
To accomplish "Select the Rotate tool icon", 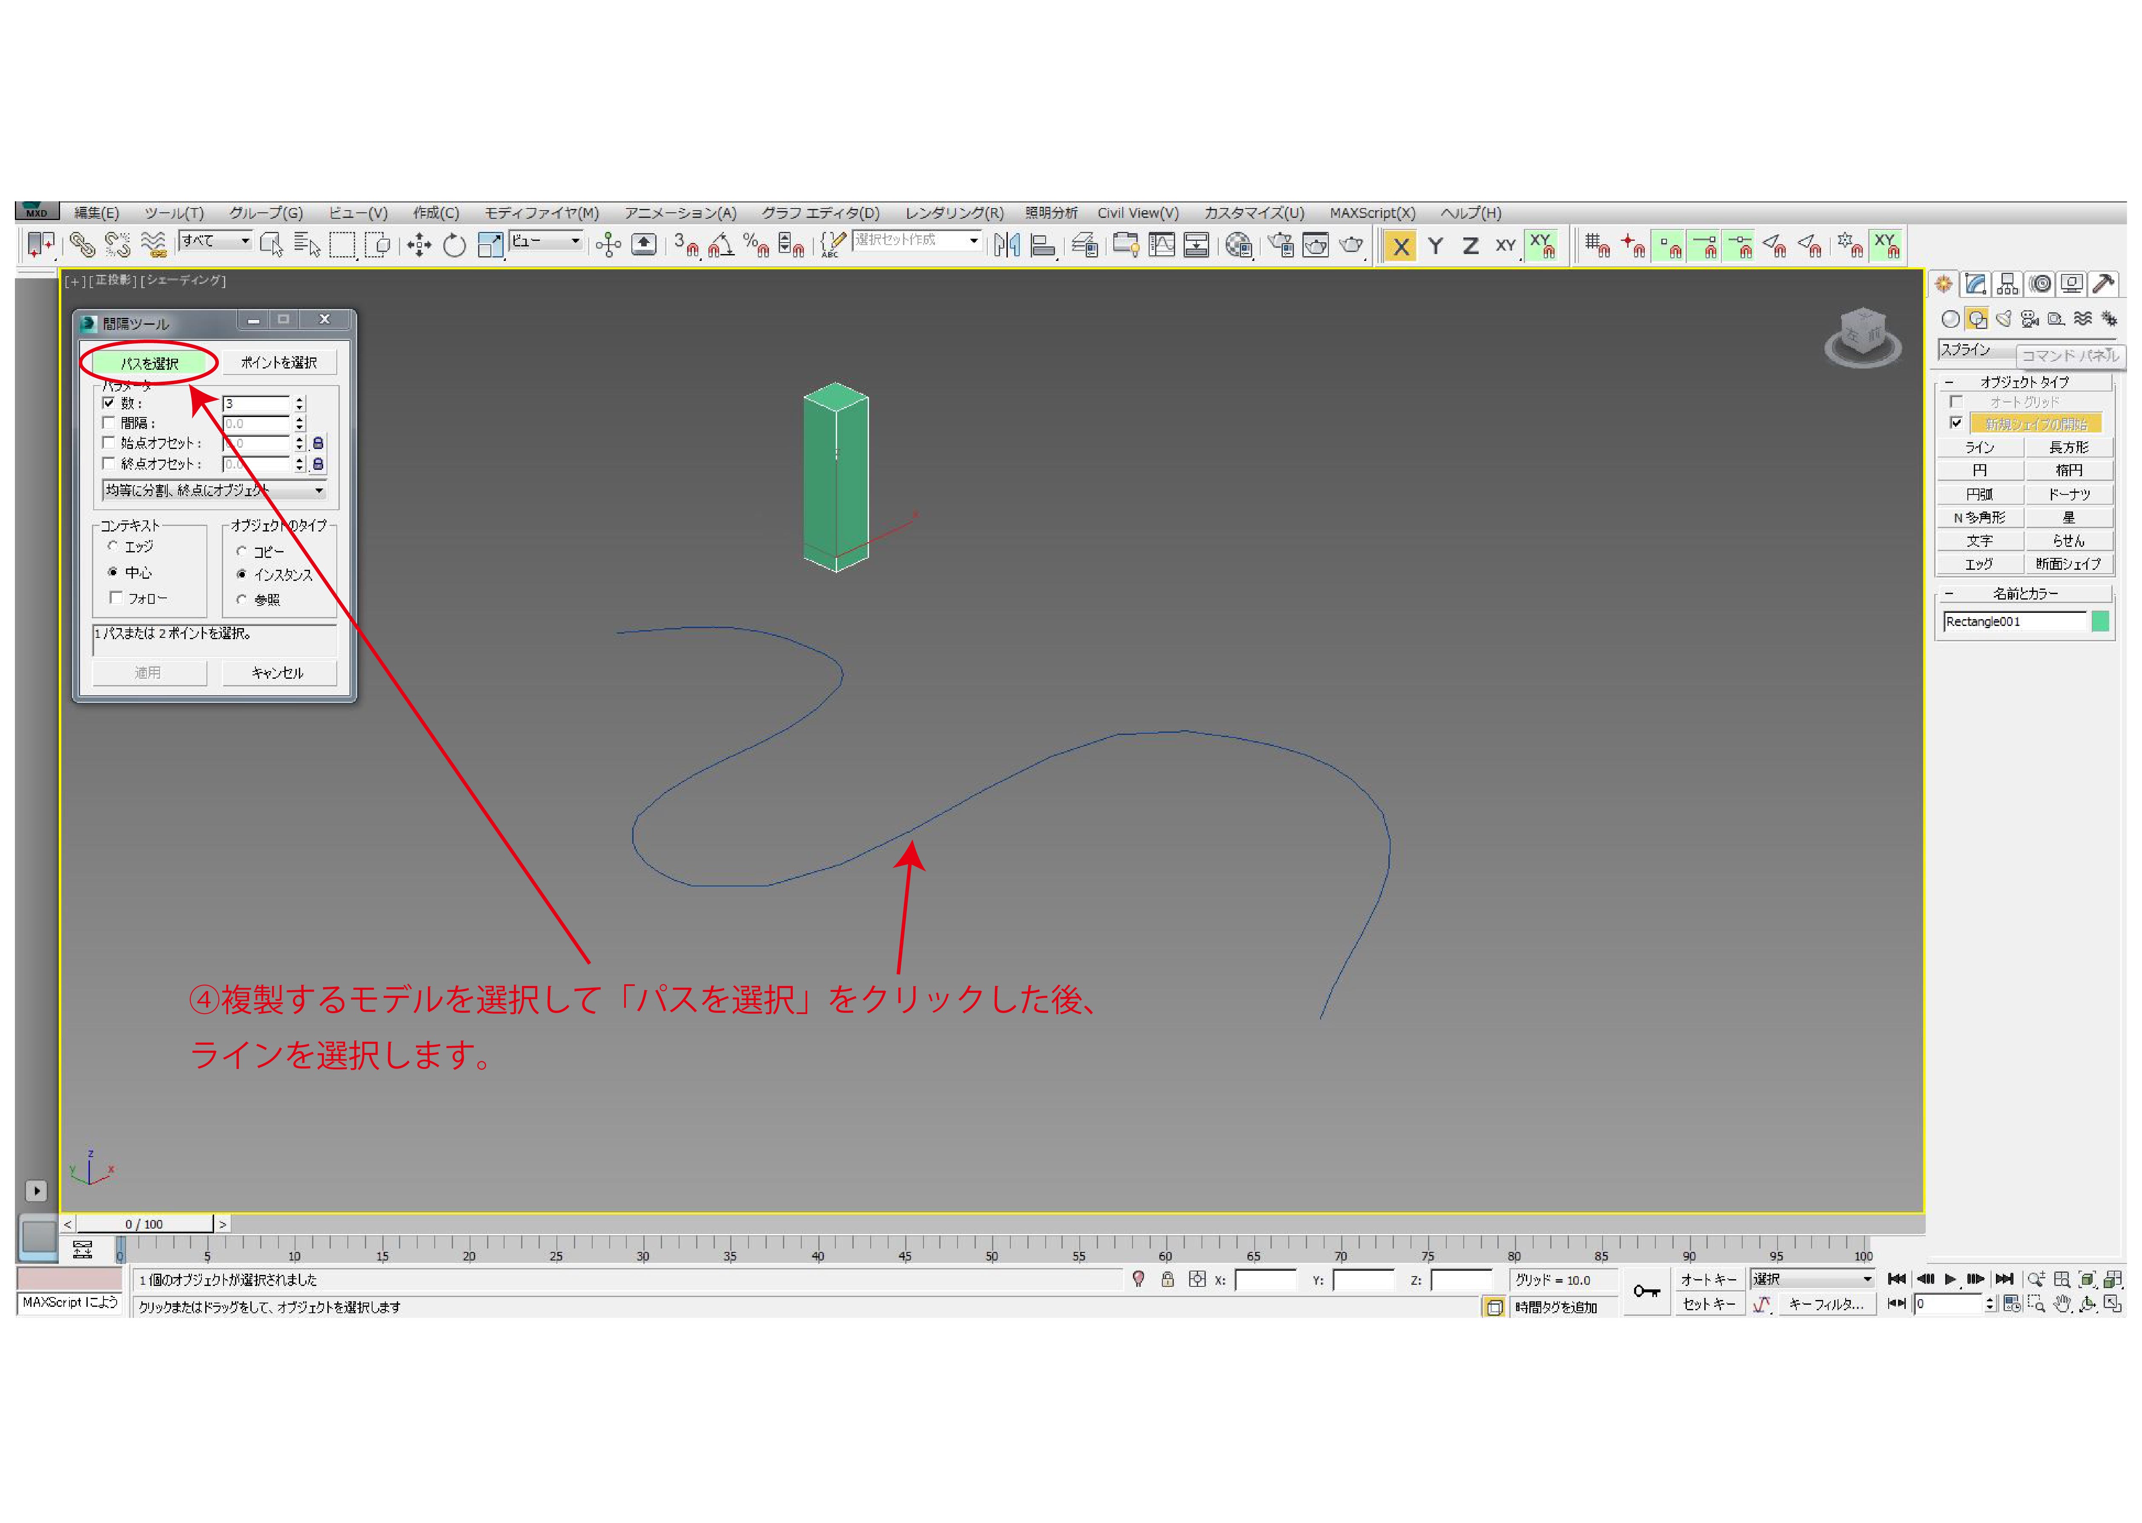I will pos(454,246).
